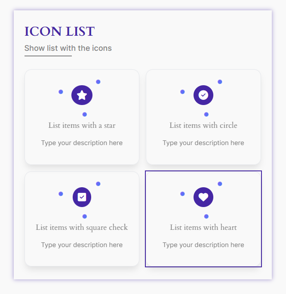Image resolution: width=286 pixels, height=294 pixels.
Task: Click the square check icon
Action: [x=82, y=197]
